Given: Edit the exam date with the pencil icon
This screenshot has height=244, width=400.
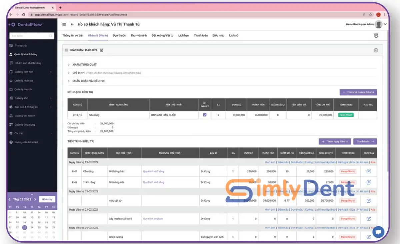Looking at the screenshot, I should (x=102, y=50).
